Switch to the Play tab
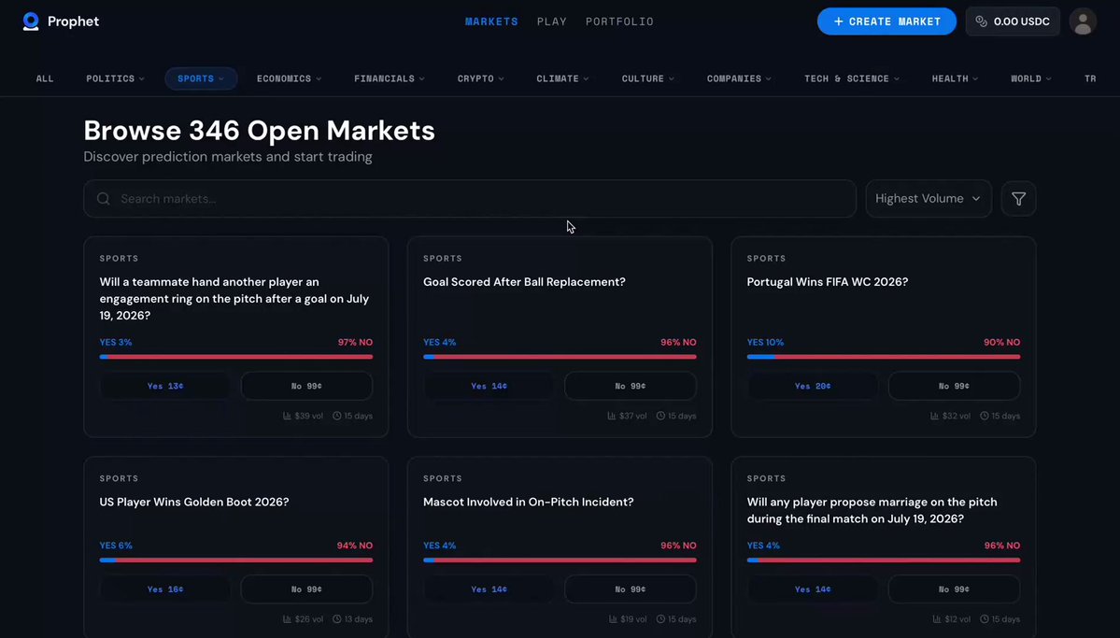 552,21
